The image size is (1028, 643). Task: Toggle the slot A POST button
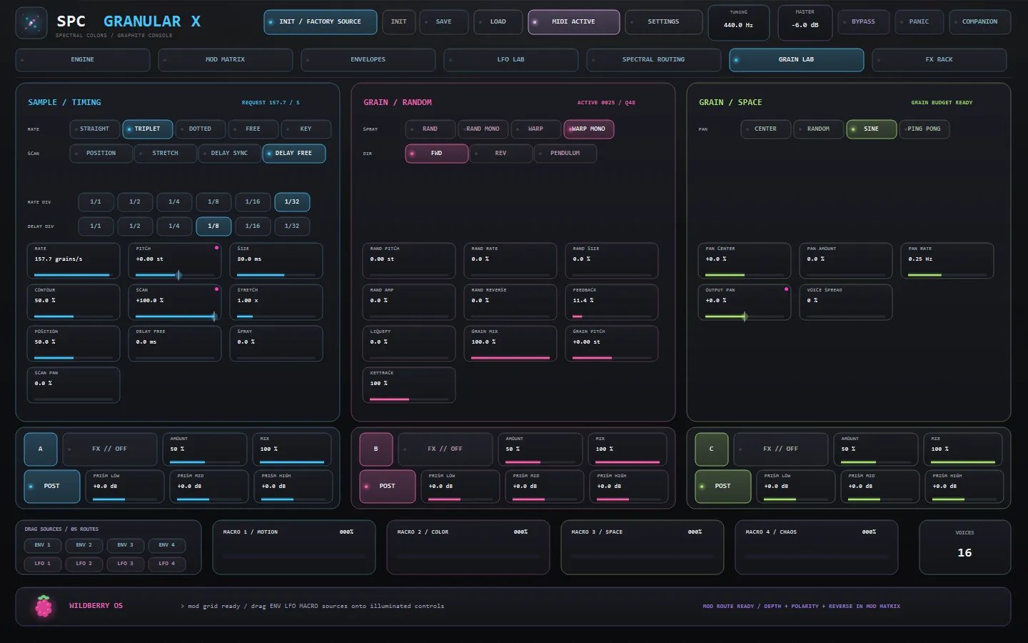tap(51, 487)
